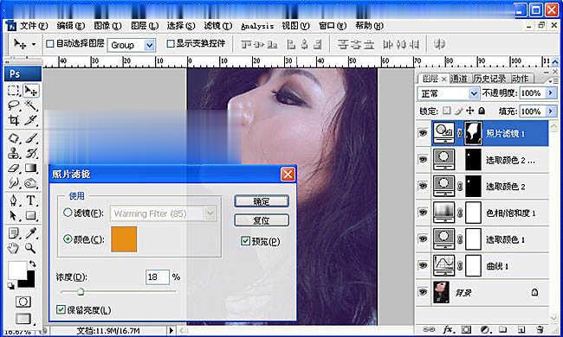The height and width of the screenshot is (337, 563).
Task: Close the 照片滤镜 dialog
Action: pos(288,175)
